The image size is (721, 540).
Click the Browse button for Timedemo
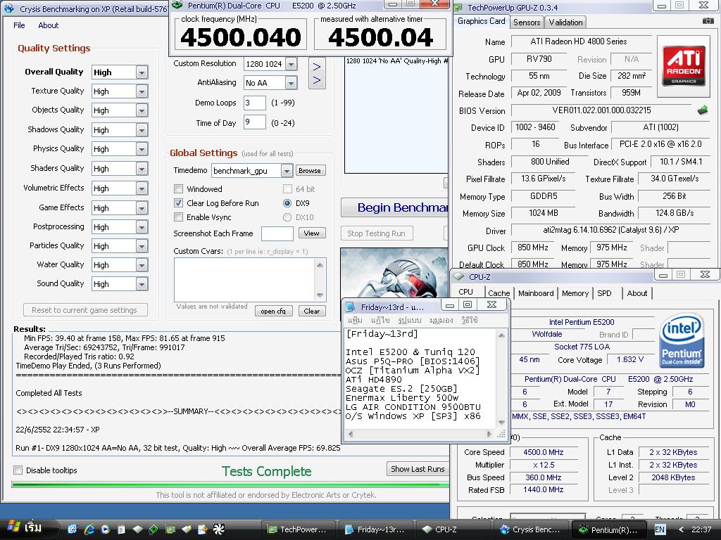click(310, 170)
